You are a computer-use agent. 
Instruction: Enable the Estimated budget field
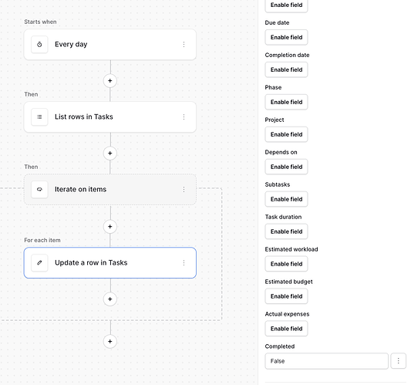tap(286, 296)
